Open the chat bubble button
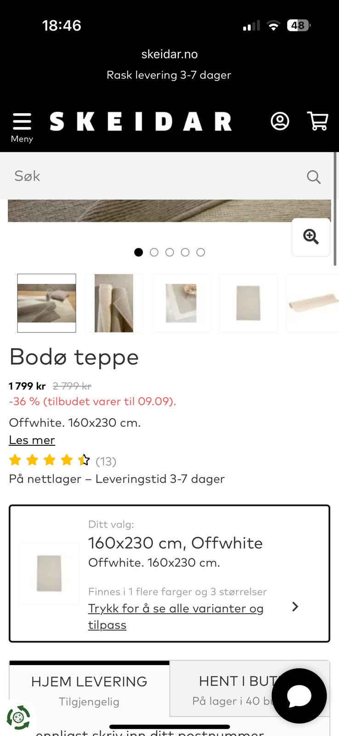 299,696
